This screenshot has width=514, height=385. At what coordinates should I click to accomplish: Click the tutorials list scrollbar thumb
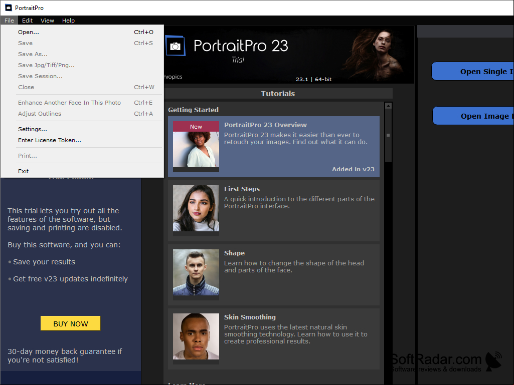click(389, 135)
